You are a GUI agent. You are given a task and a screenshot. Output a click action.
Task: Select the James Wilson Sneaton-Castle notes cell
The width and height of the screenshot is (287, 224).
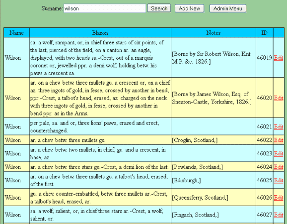point(214,98)
